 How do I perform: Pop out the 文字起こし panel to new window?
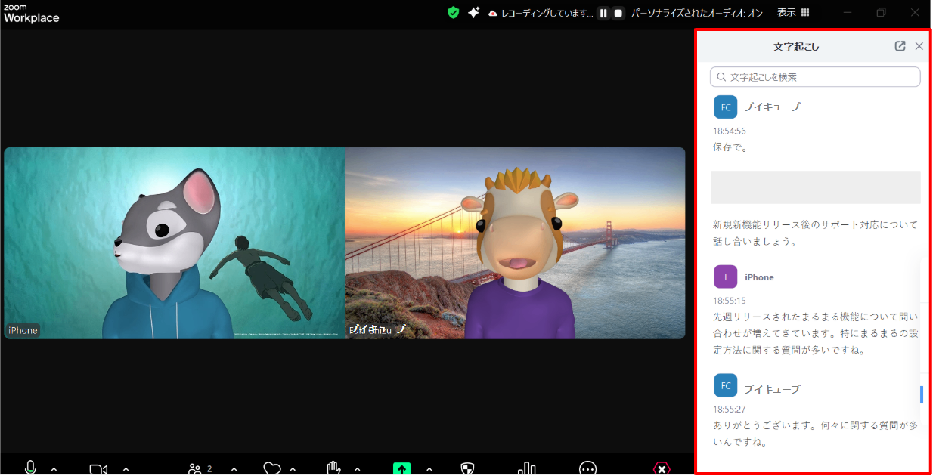point(899,46)
